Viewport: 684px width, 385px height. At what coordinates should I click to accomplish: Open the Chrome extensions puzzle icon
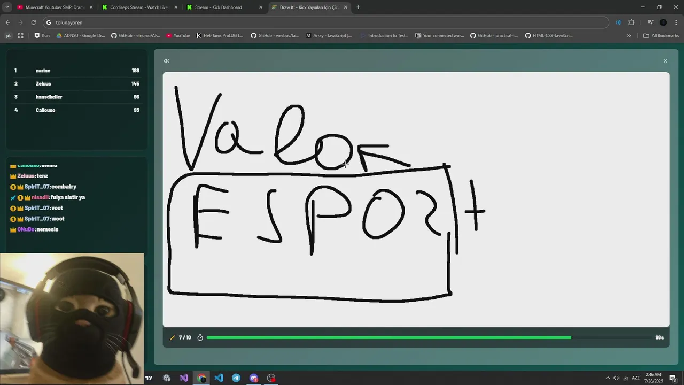(x=631, y=22)
